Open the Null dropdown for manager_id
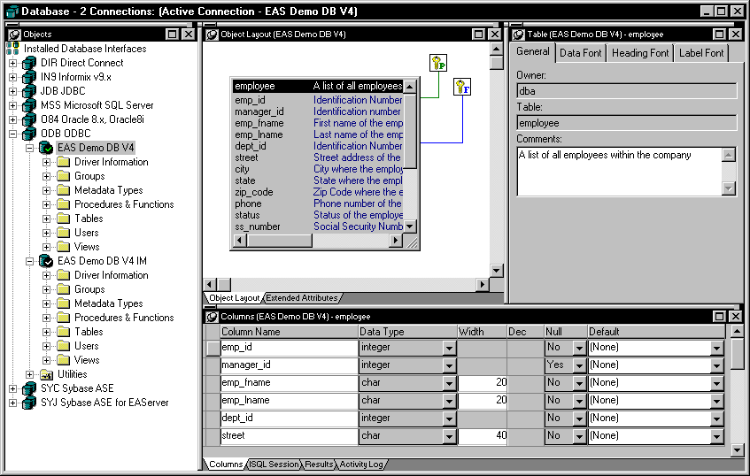The image size is (750, 476). coord(579,365)
